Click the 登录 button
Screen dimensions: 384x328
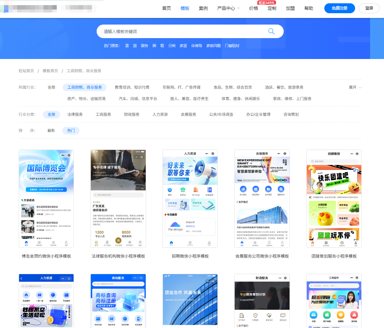(x=369, y=8)
